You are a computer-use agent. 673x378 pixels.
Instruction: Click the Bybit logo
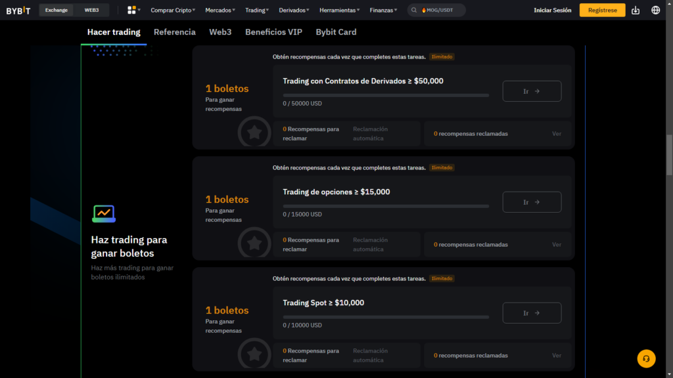(x=18, y=10)
